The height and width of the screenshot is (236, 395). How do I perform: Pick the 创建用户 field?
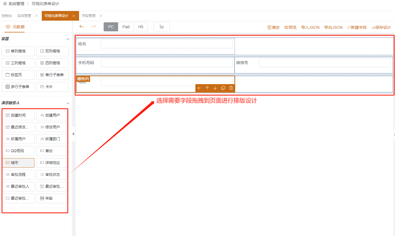click(52, 115)
